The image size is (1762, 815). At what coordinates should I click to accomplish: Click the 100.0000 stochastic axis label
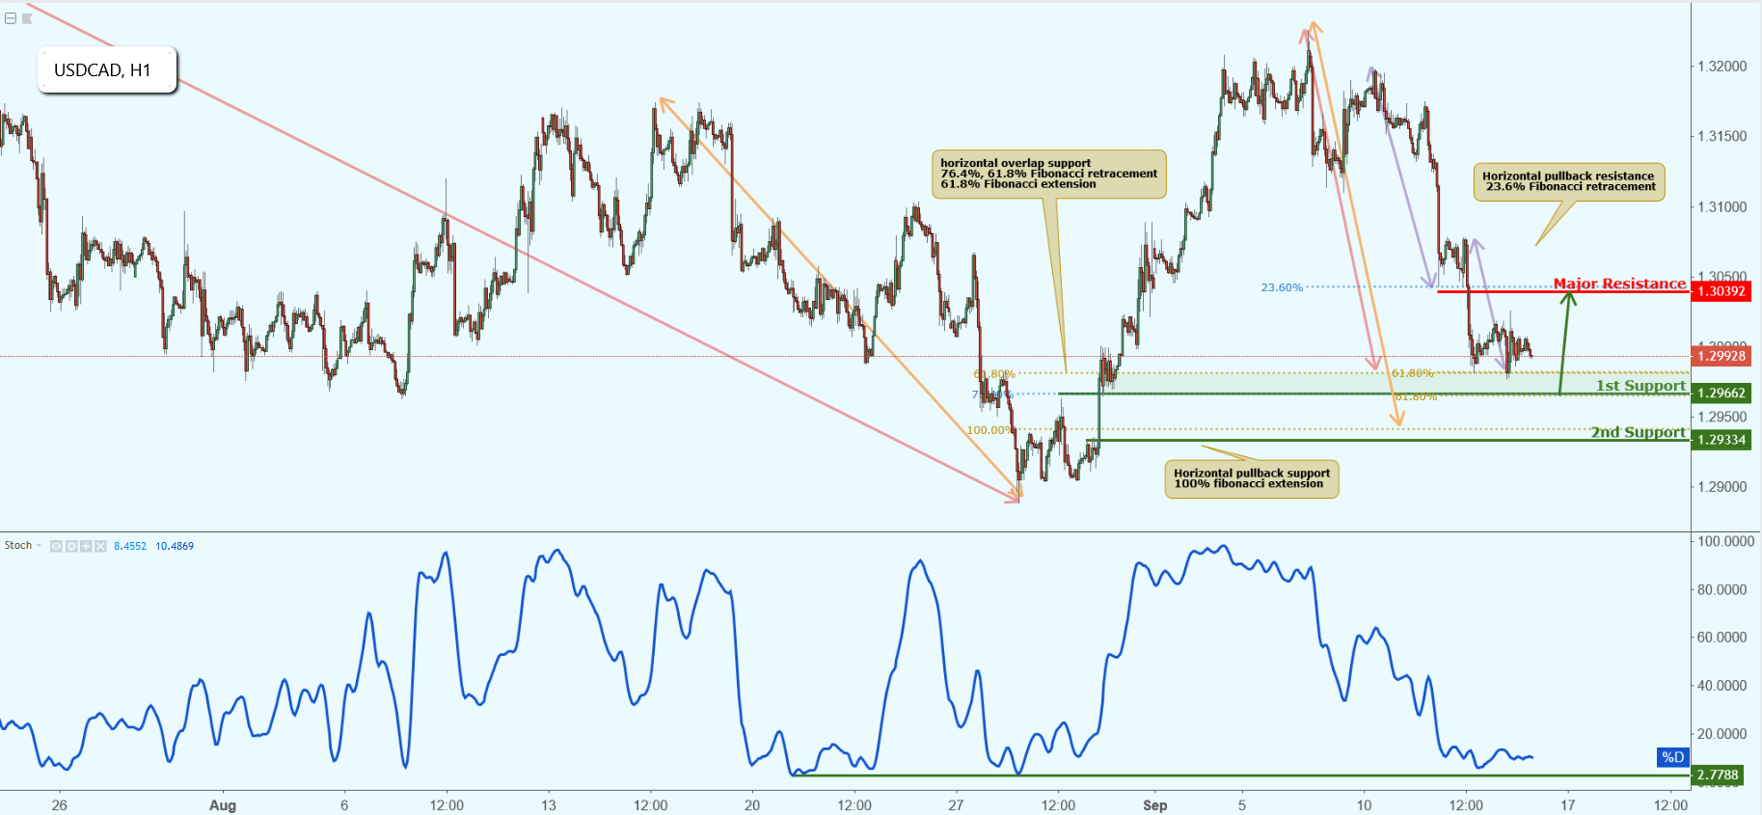1726,542
